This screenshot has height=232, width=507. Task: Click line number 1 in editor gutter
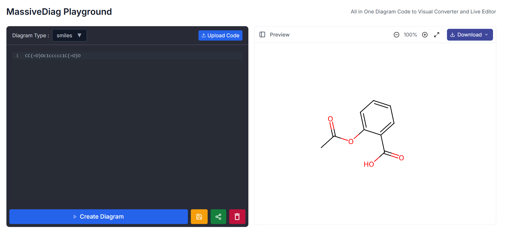(17, 56)
